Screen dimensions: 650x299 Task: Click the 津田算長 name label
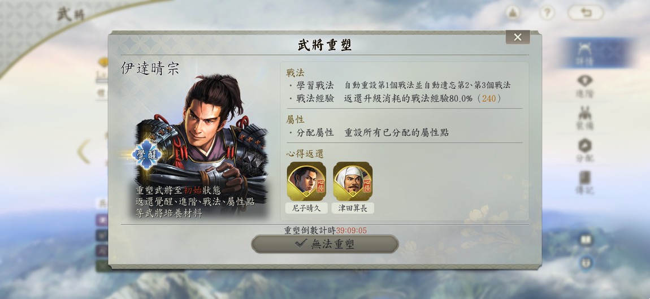tap(353, 208)
